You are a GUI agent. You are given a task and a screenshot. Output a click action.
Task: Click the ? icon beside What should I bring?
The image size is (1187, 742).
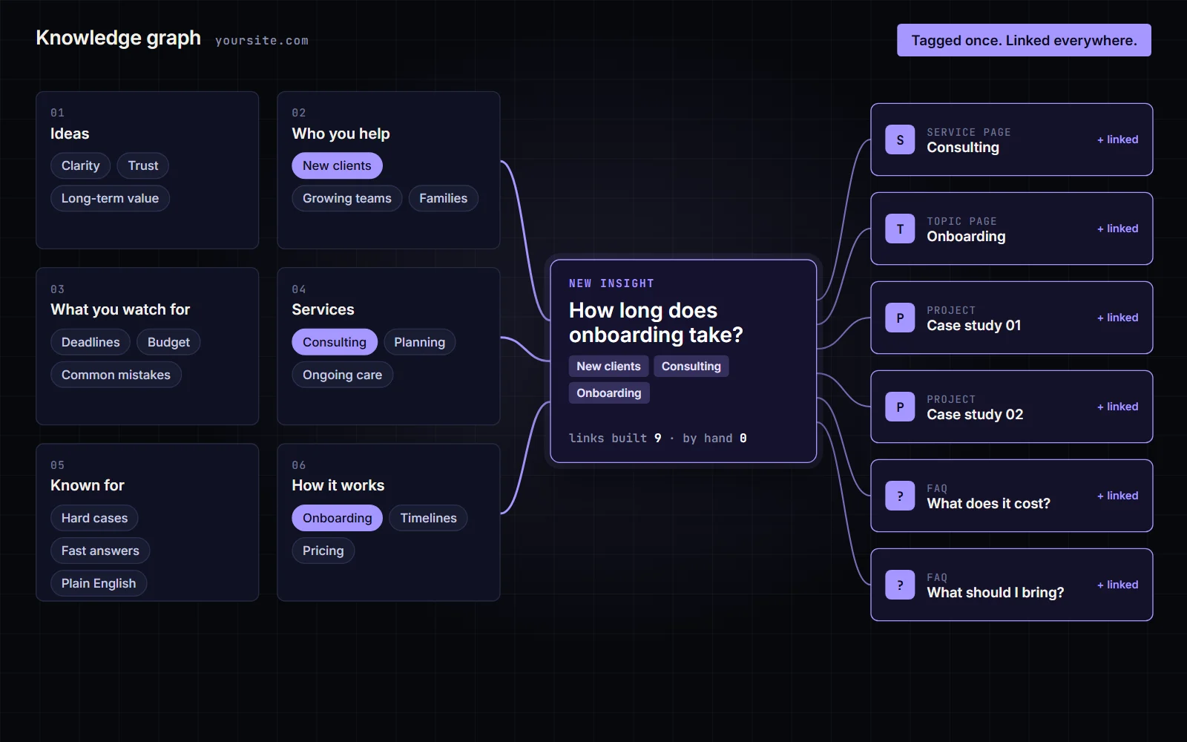(x=900, y=585)
